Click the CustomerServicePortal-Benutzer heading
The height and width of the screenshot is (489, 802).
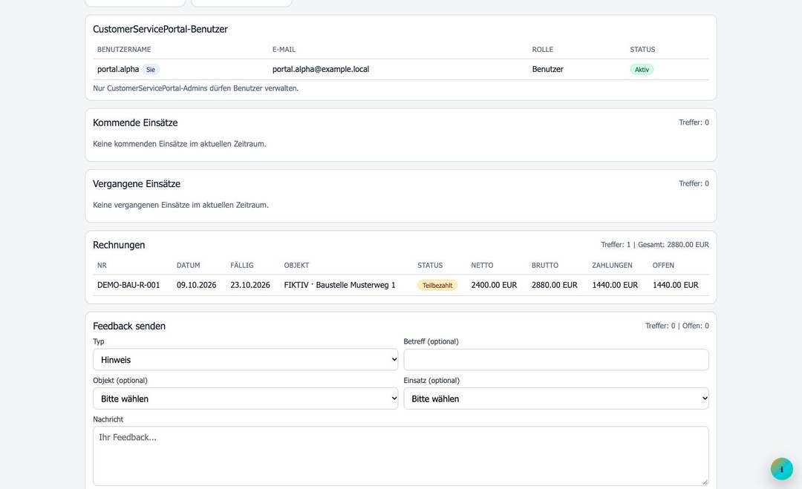coord(160,29)
